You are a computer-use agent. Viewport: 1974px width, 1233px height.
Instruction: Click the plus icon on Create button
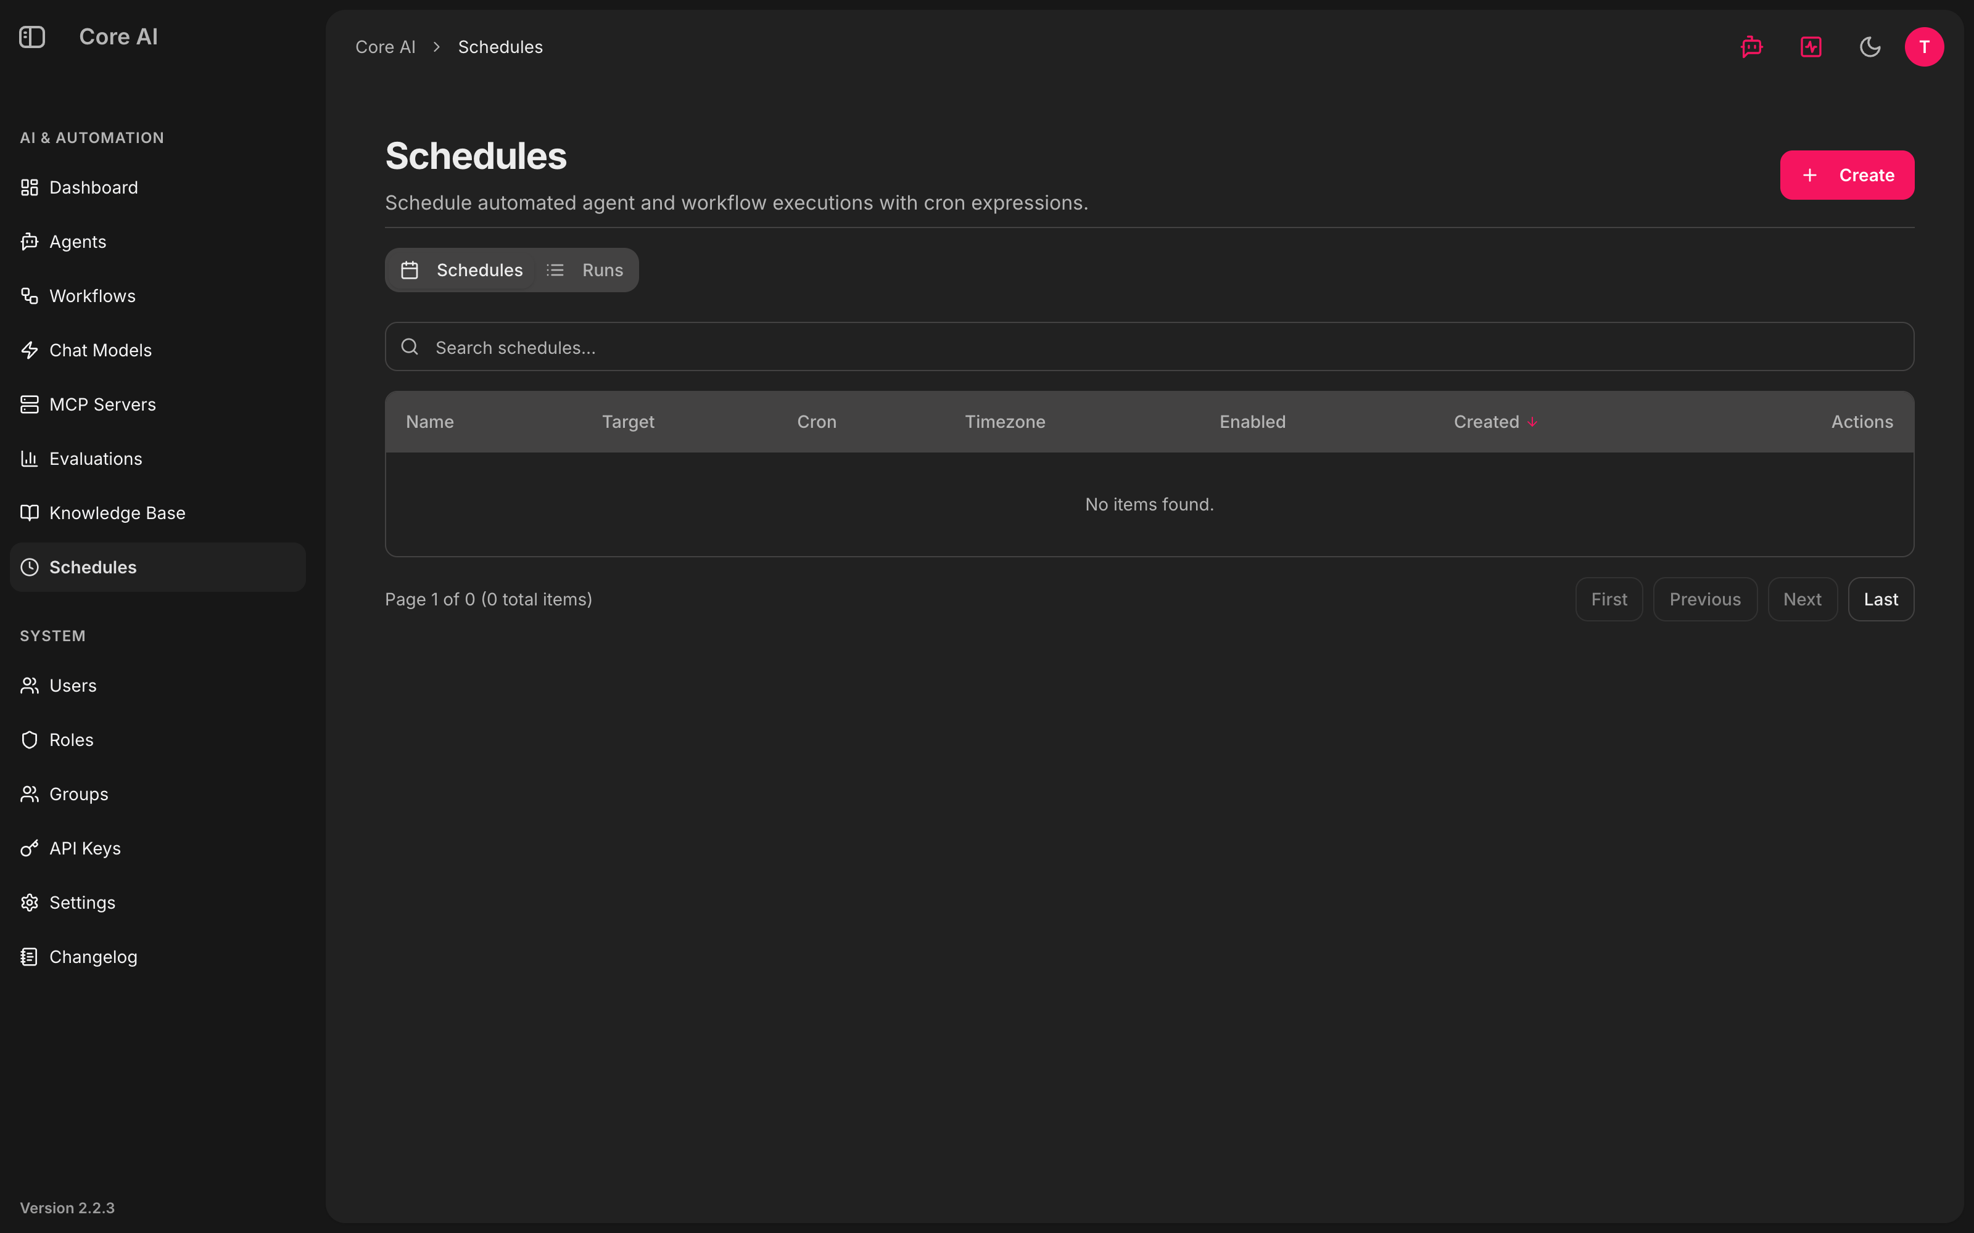(1809, 175)
